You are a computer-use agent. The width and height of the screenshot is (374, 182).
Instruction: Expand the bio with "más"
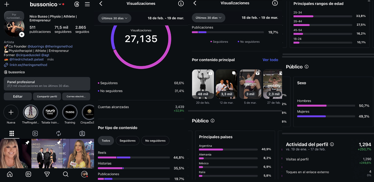[50, 60]
